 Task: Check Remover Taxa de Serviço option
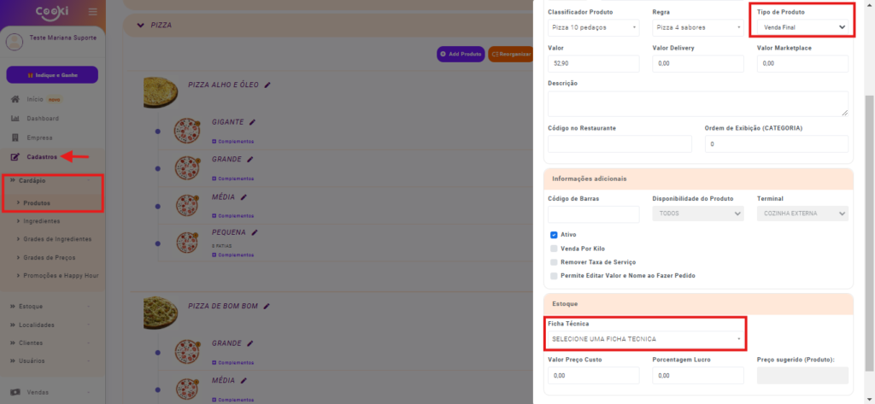tap(555, 262)
